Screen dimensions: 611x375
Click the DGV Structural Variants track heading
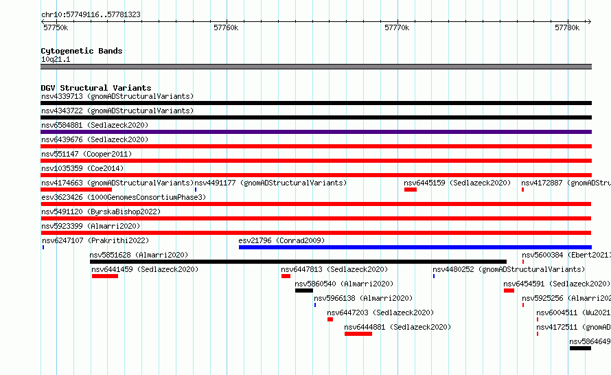point(96,88)
